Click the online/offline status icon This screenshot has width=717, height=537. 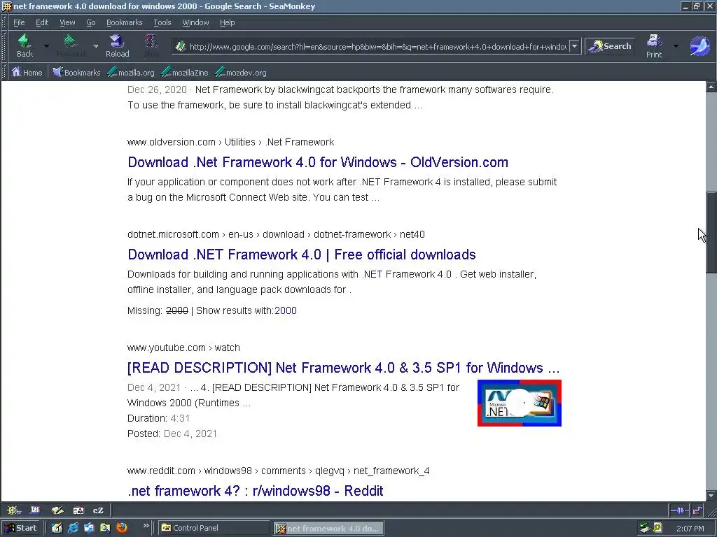pyautogui.click(x=679, y=510)
